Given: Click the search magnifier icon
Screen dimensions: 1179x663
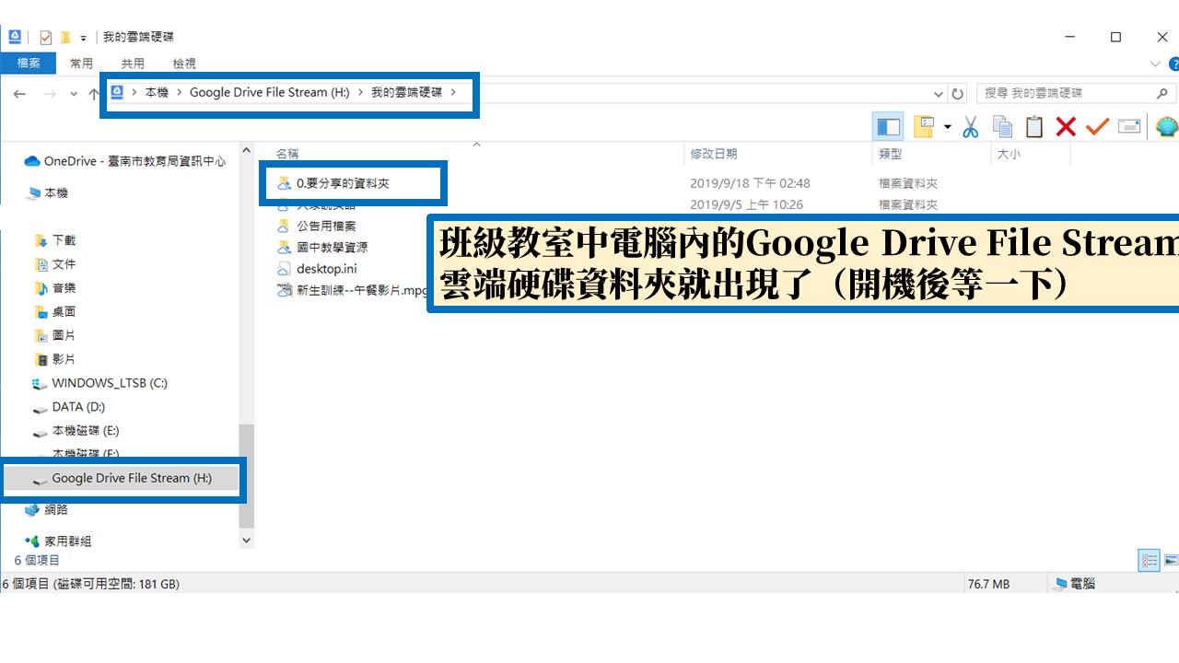Looking at the screenshot, I should 1161,93.
